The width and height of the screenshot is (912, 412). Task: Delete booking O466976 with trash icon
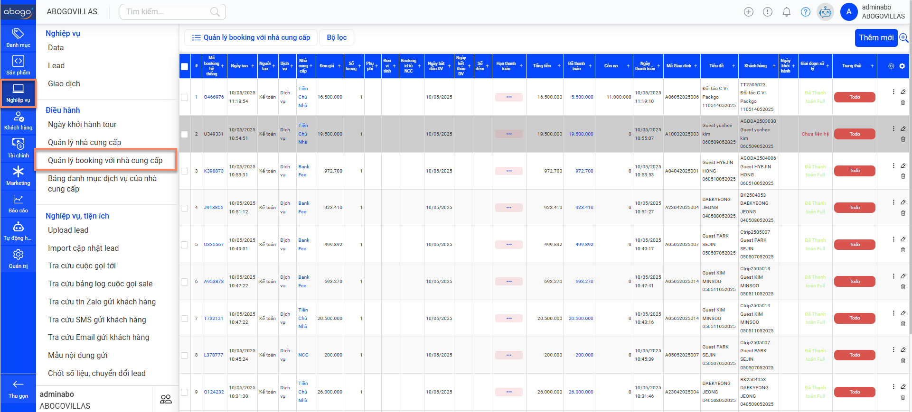(903, 102)
